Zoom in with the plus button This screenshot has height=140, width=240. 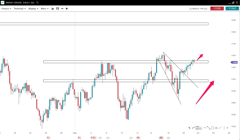pos(67,9)
